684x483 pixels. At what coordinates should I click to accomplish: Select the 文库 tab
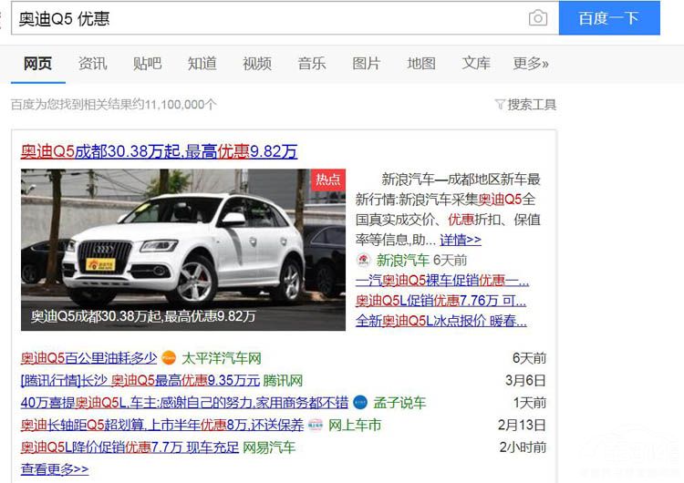(476, 64)
